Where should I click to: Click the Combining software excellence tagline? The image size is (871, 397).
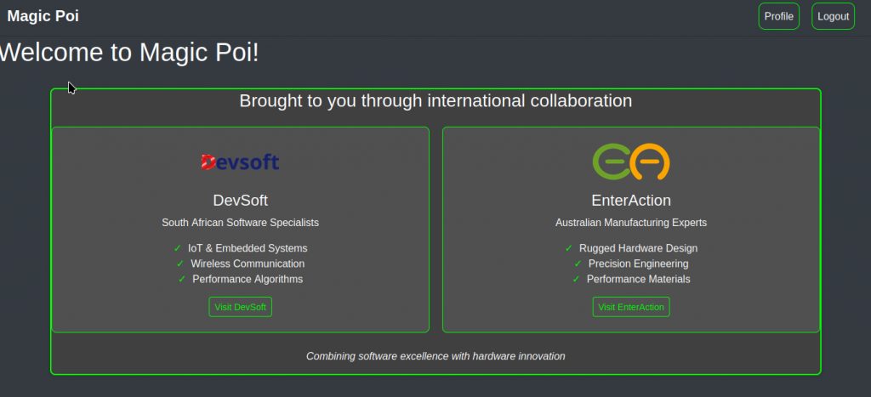[435, 356]
